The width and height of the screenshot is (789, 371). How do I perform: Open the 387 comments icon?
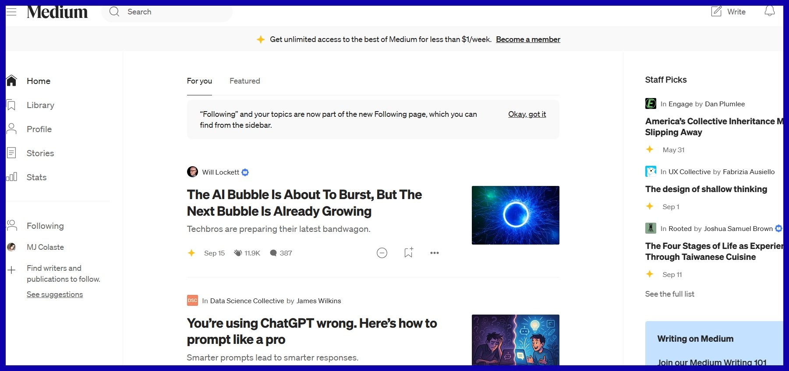[x=273, y=253]
